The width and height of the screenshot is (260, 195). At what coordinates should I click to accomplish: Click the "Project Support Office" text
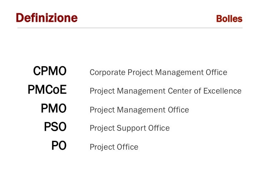pyautogui.click(x=130, y=128)
